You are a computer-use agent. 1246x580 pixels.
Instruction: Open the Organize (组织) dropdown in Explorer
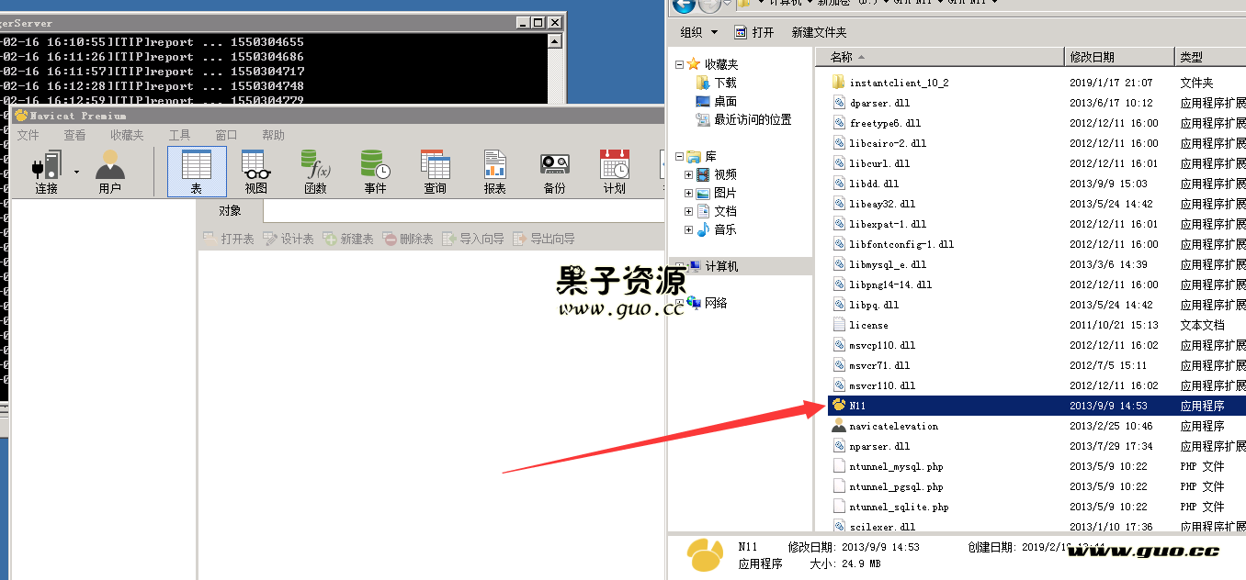click(698, 32)
